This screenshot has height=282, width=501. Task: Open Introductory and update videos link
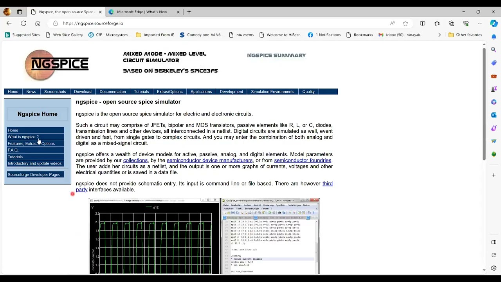click(35, 163)
